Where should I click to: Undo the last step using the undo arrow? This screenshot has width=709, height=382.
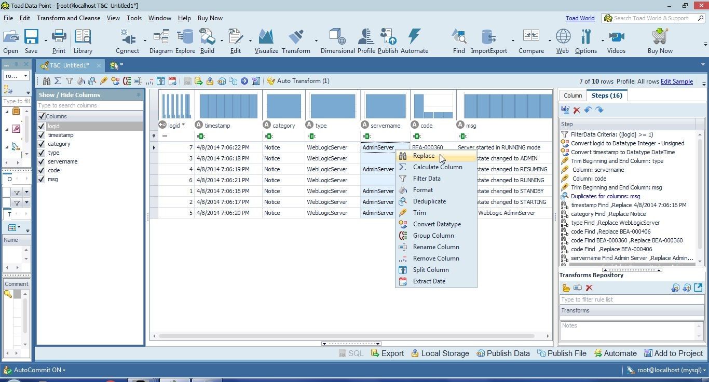[x=587, y=110]
